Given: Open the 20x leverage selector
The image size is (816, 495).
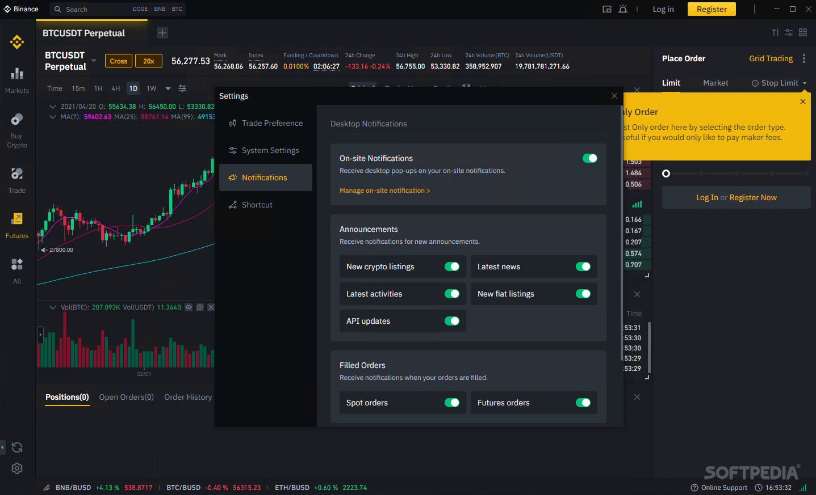Looking at the screenshot, I should point(149,61).
